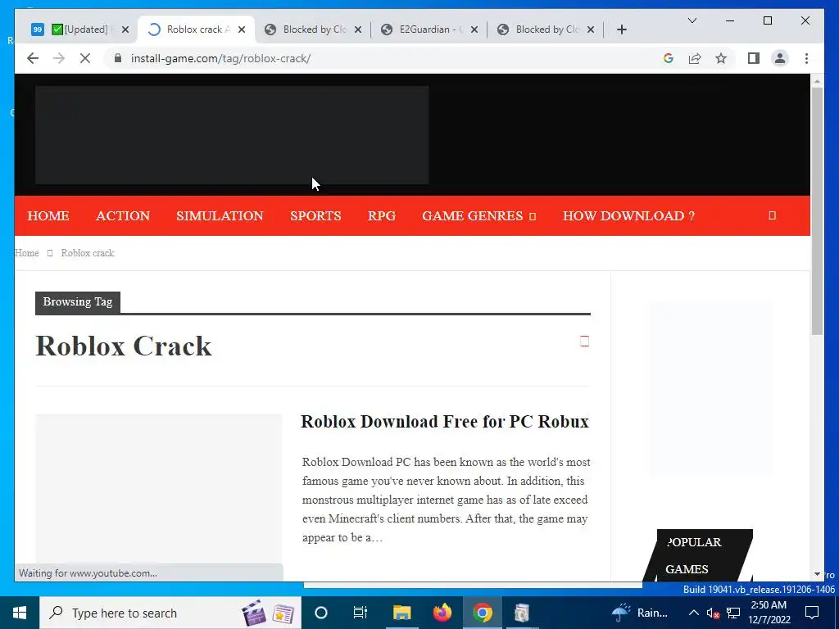Click the page vertical scrollbar thumb

(x=817, y=210)
